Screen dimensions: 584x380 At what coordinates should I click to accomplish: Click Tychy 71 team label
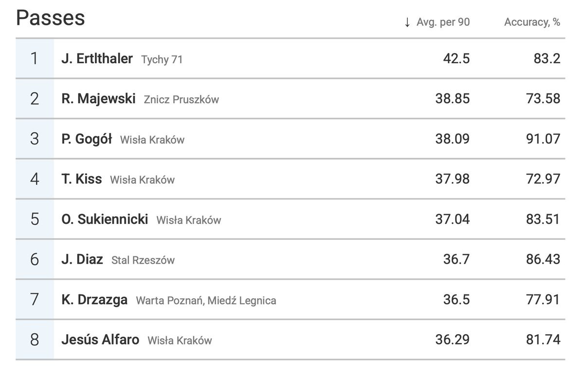point(162,60)
